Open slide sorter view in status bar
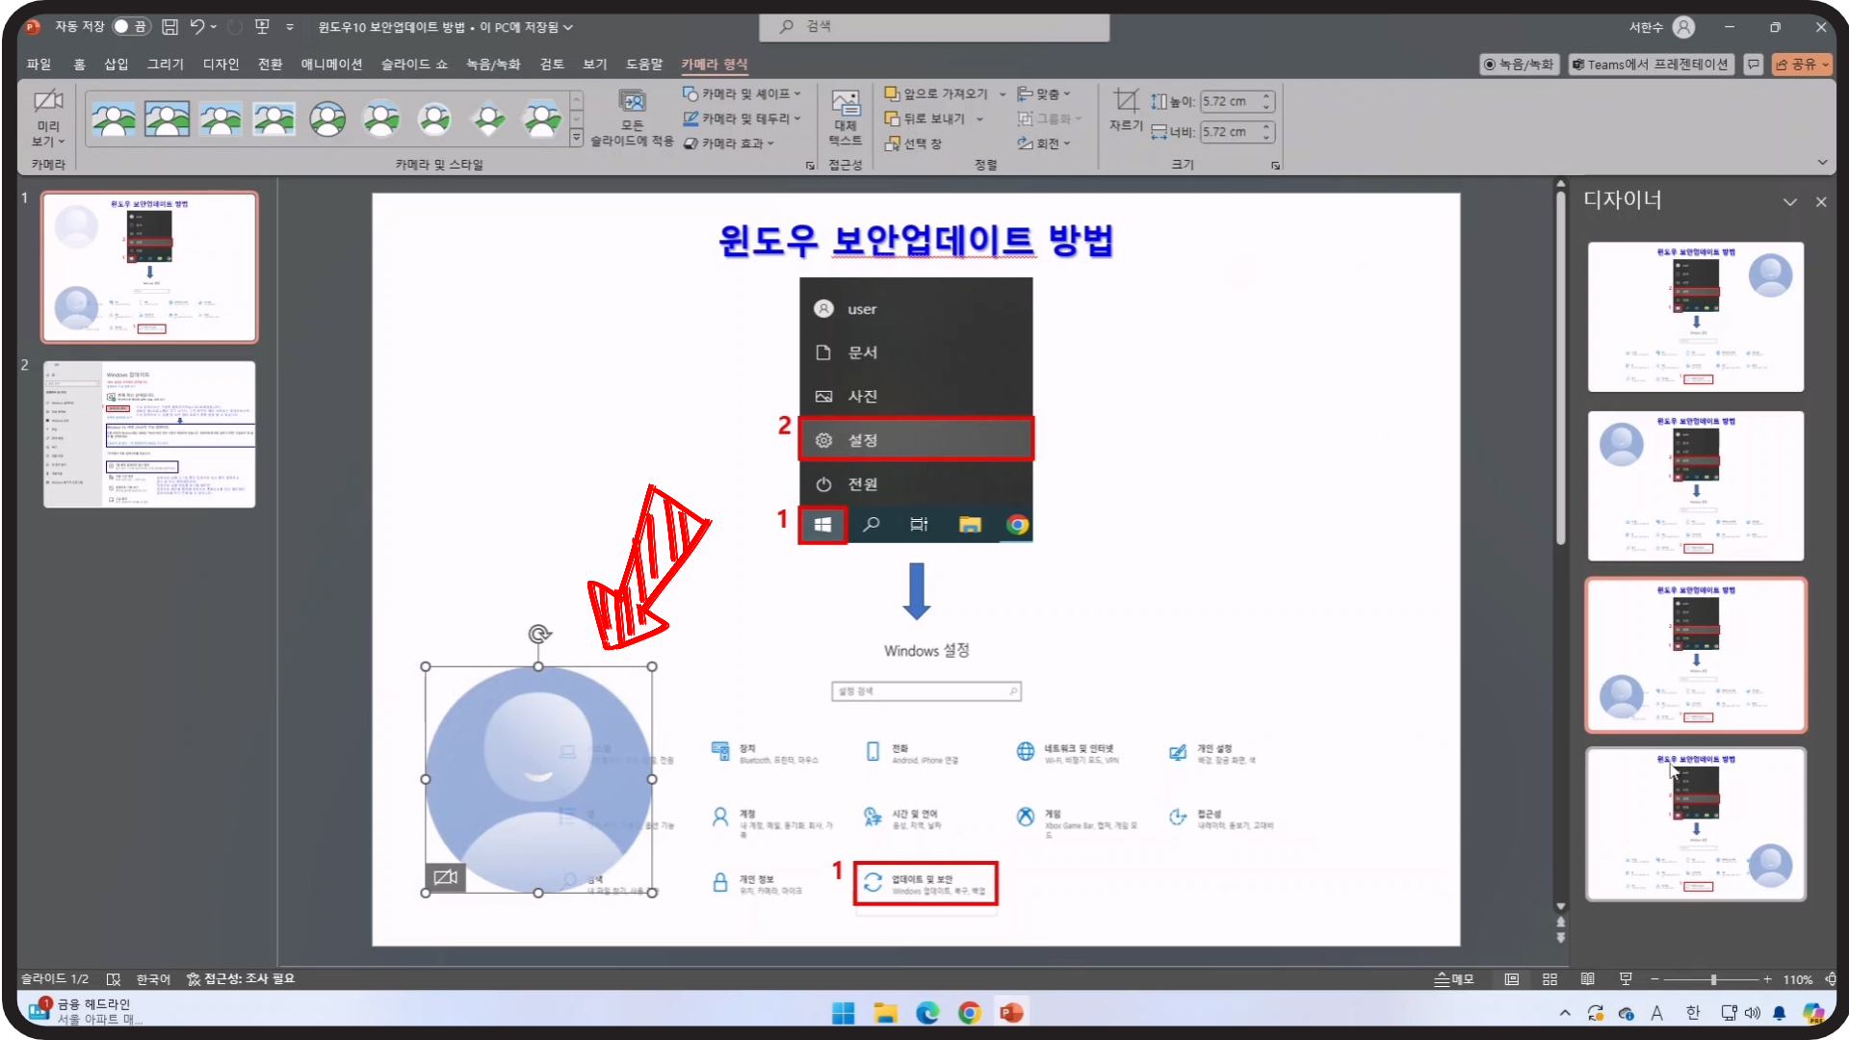1849x1040 pixels. click(1550, 979)
